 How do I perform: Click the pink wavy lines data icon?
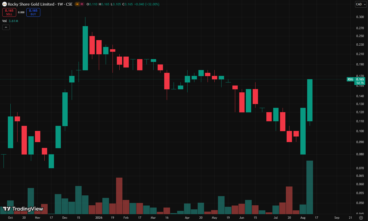tap(82, 4)
